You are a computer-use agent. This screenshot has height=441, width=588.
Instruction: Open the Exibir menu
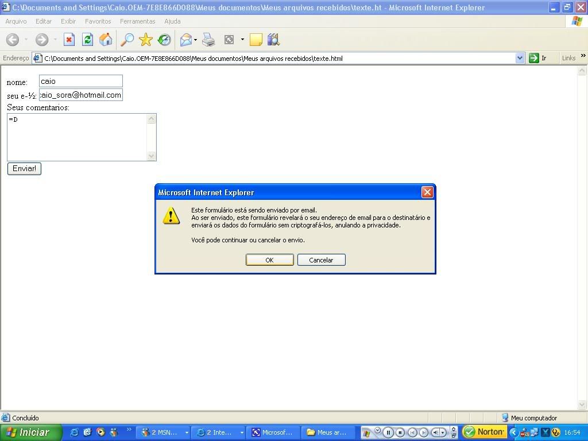(68, 21)
